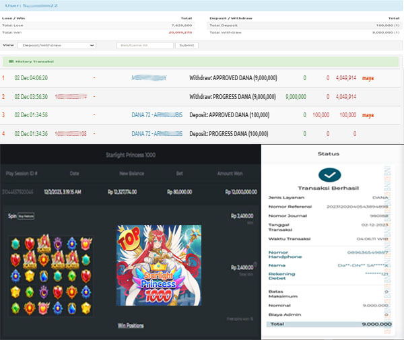Open the DANA 72 account link in row 3
Image resolution: width=404 pixels, height=340 pixels.
[157, 115]
